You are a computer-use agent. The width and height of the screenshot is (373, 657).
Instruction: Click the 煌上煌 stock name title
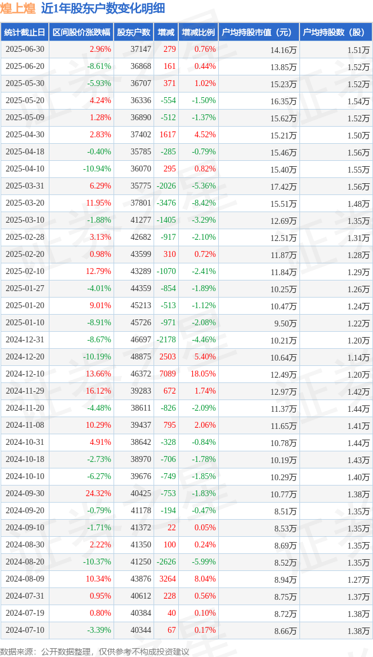pos(19,8)
